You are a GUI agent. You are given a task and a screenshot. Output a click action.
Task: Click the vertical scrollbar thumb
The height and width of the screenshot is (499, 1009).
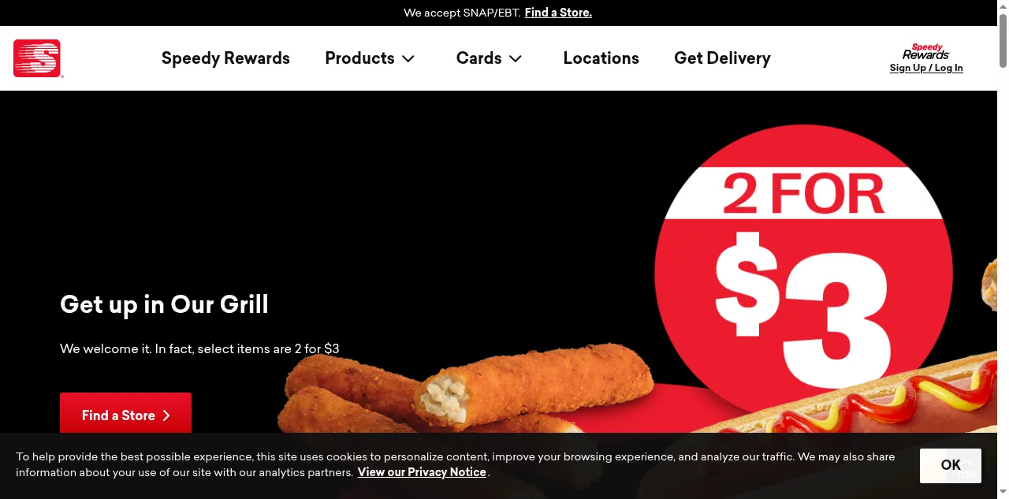point(1003,39)
